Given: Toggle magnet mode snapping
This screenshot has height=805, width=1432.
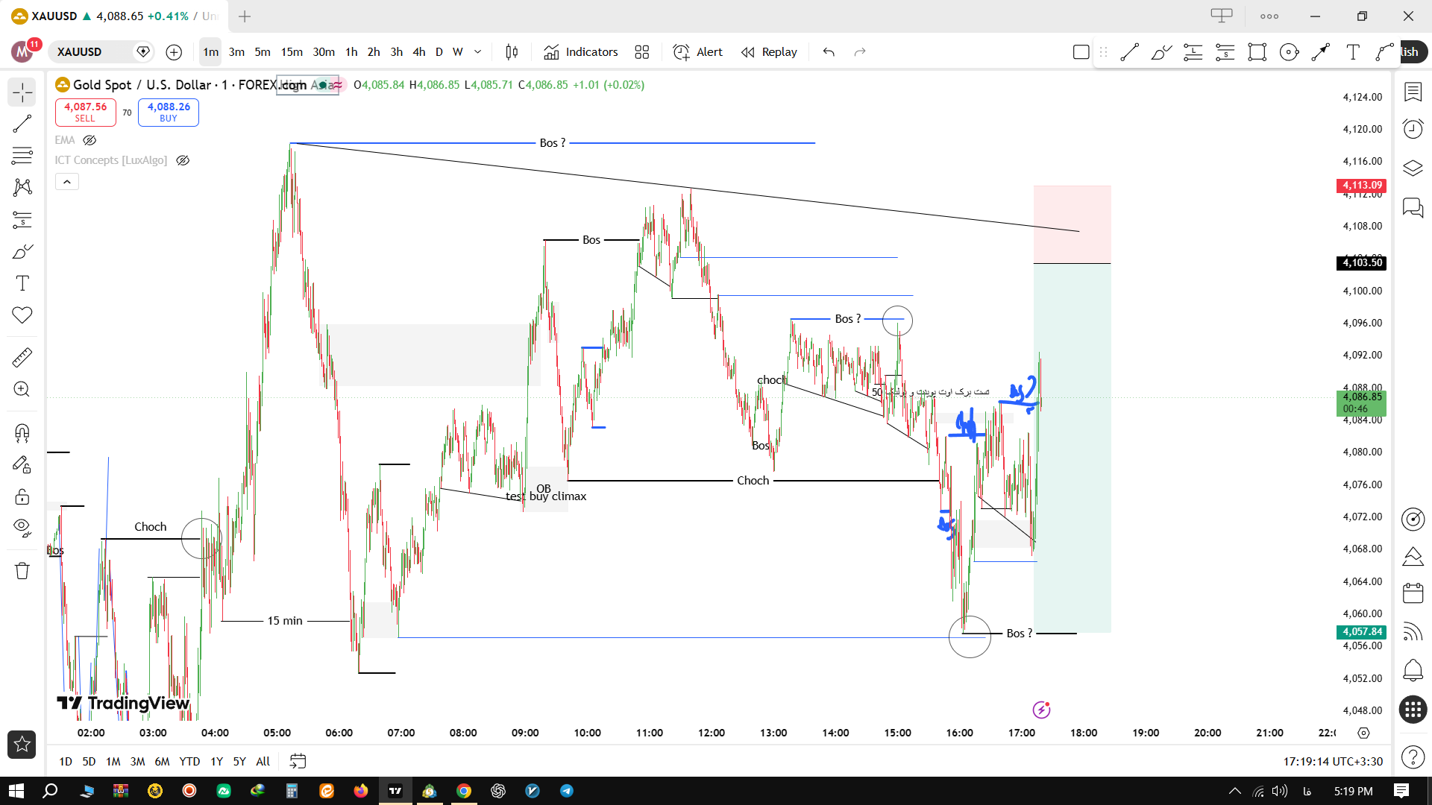Looking at the screenshot, I should point(22,433).
